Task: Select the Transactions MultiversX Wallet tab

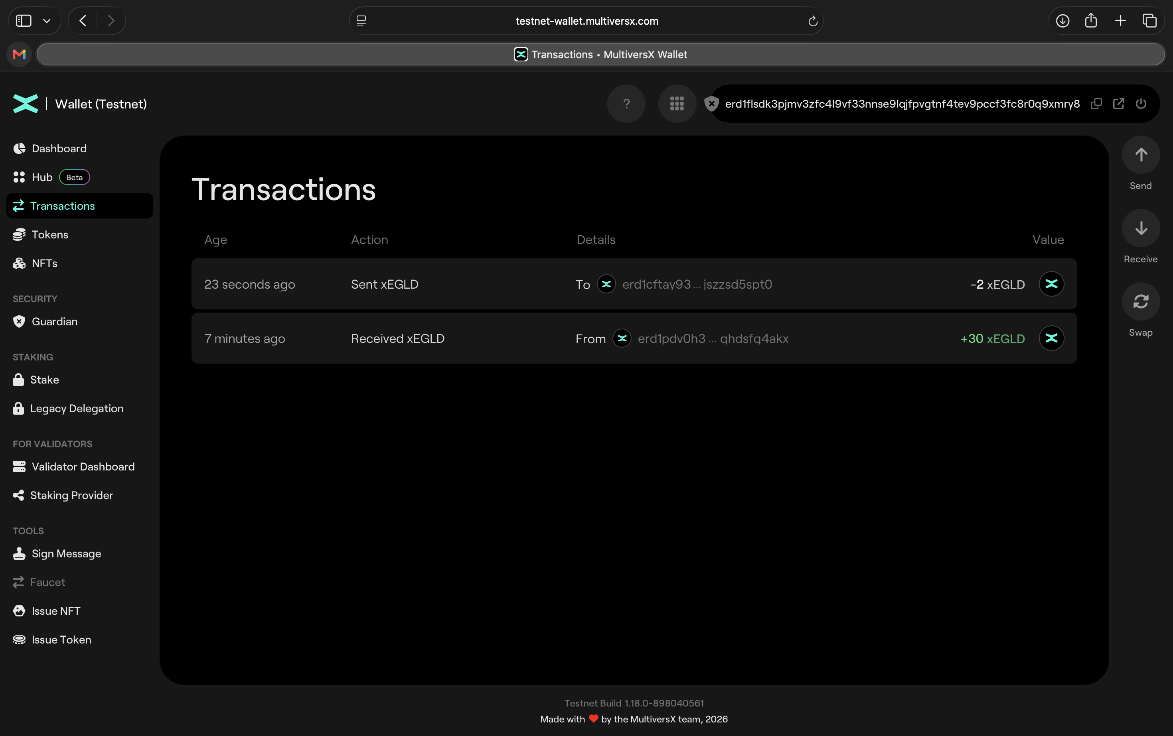Action: 600,55
